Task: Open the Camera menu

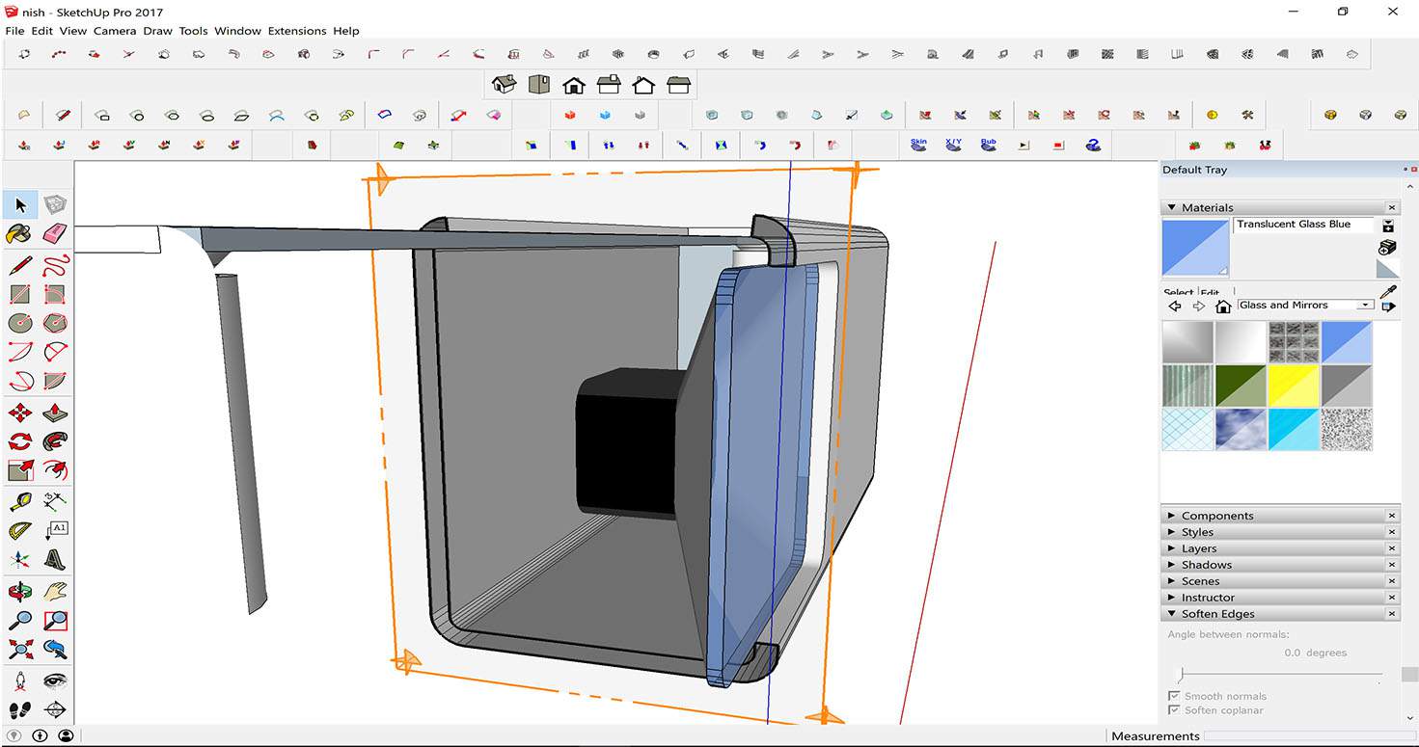Action: pos(115,31)
